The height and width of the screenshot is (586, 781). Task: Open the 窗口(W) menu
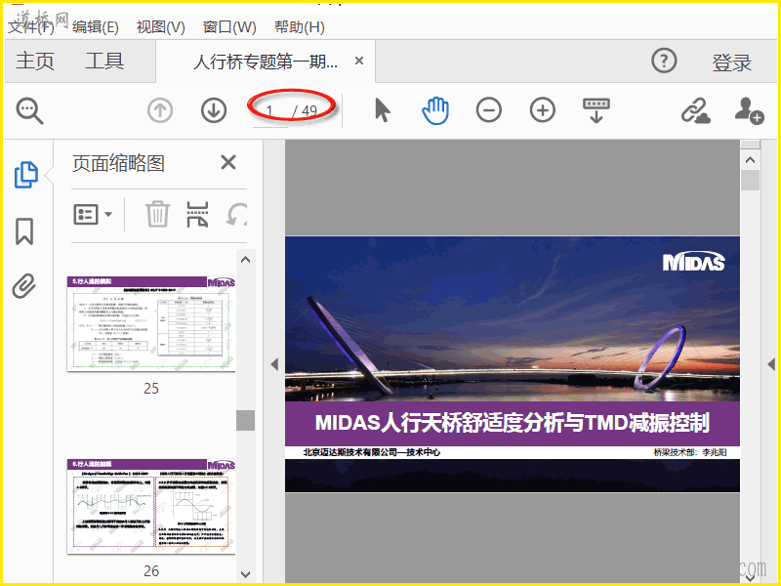coord(229,27)
